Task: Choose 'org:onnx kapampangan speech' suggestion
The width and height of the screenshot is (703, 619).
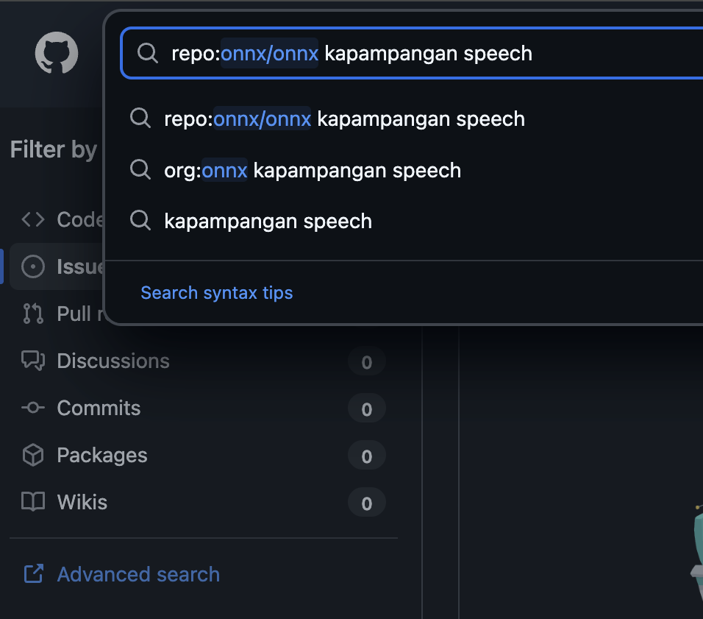Action: 313,171
